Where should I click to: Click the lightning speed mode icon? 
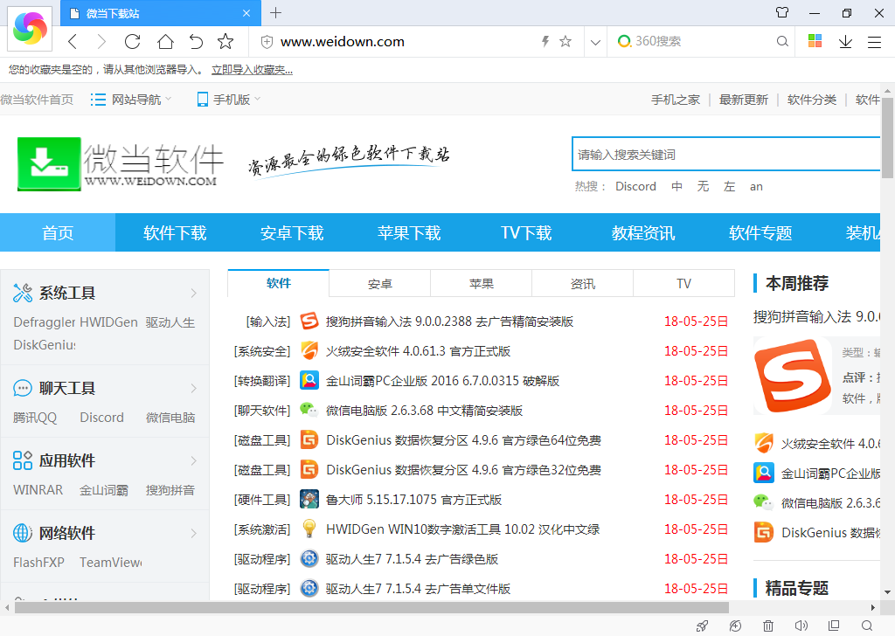(545, 42)
